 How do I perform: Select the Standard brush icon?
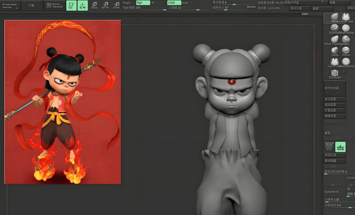335,29
